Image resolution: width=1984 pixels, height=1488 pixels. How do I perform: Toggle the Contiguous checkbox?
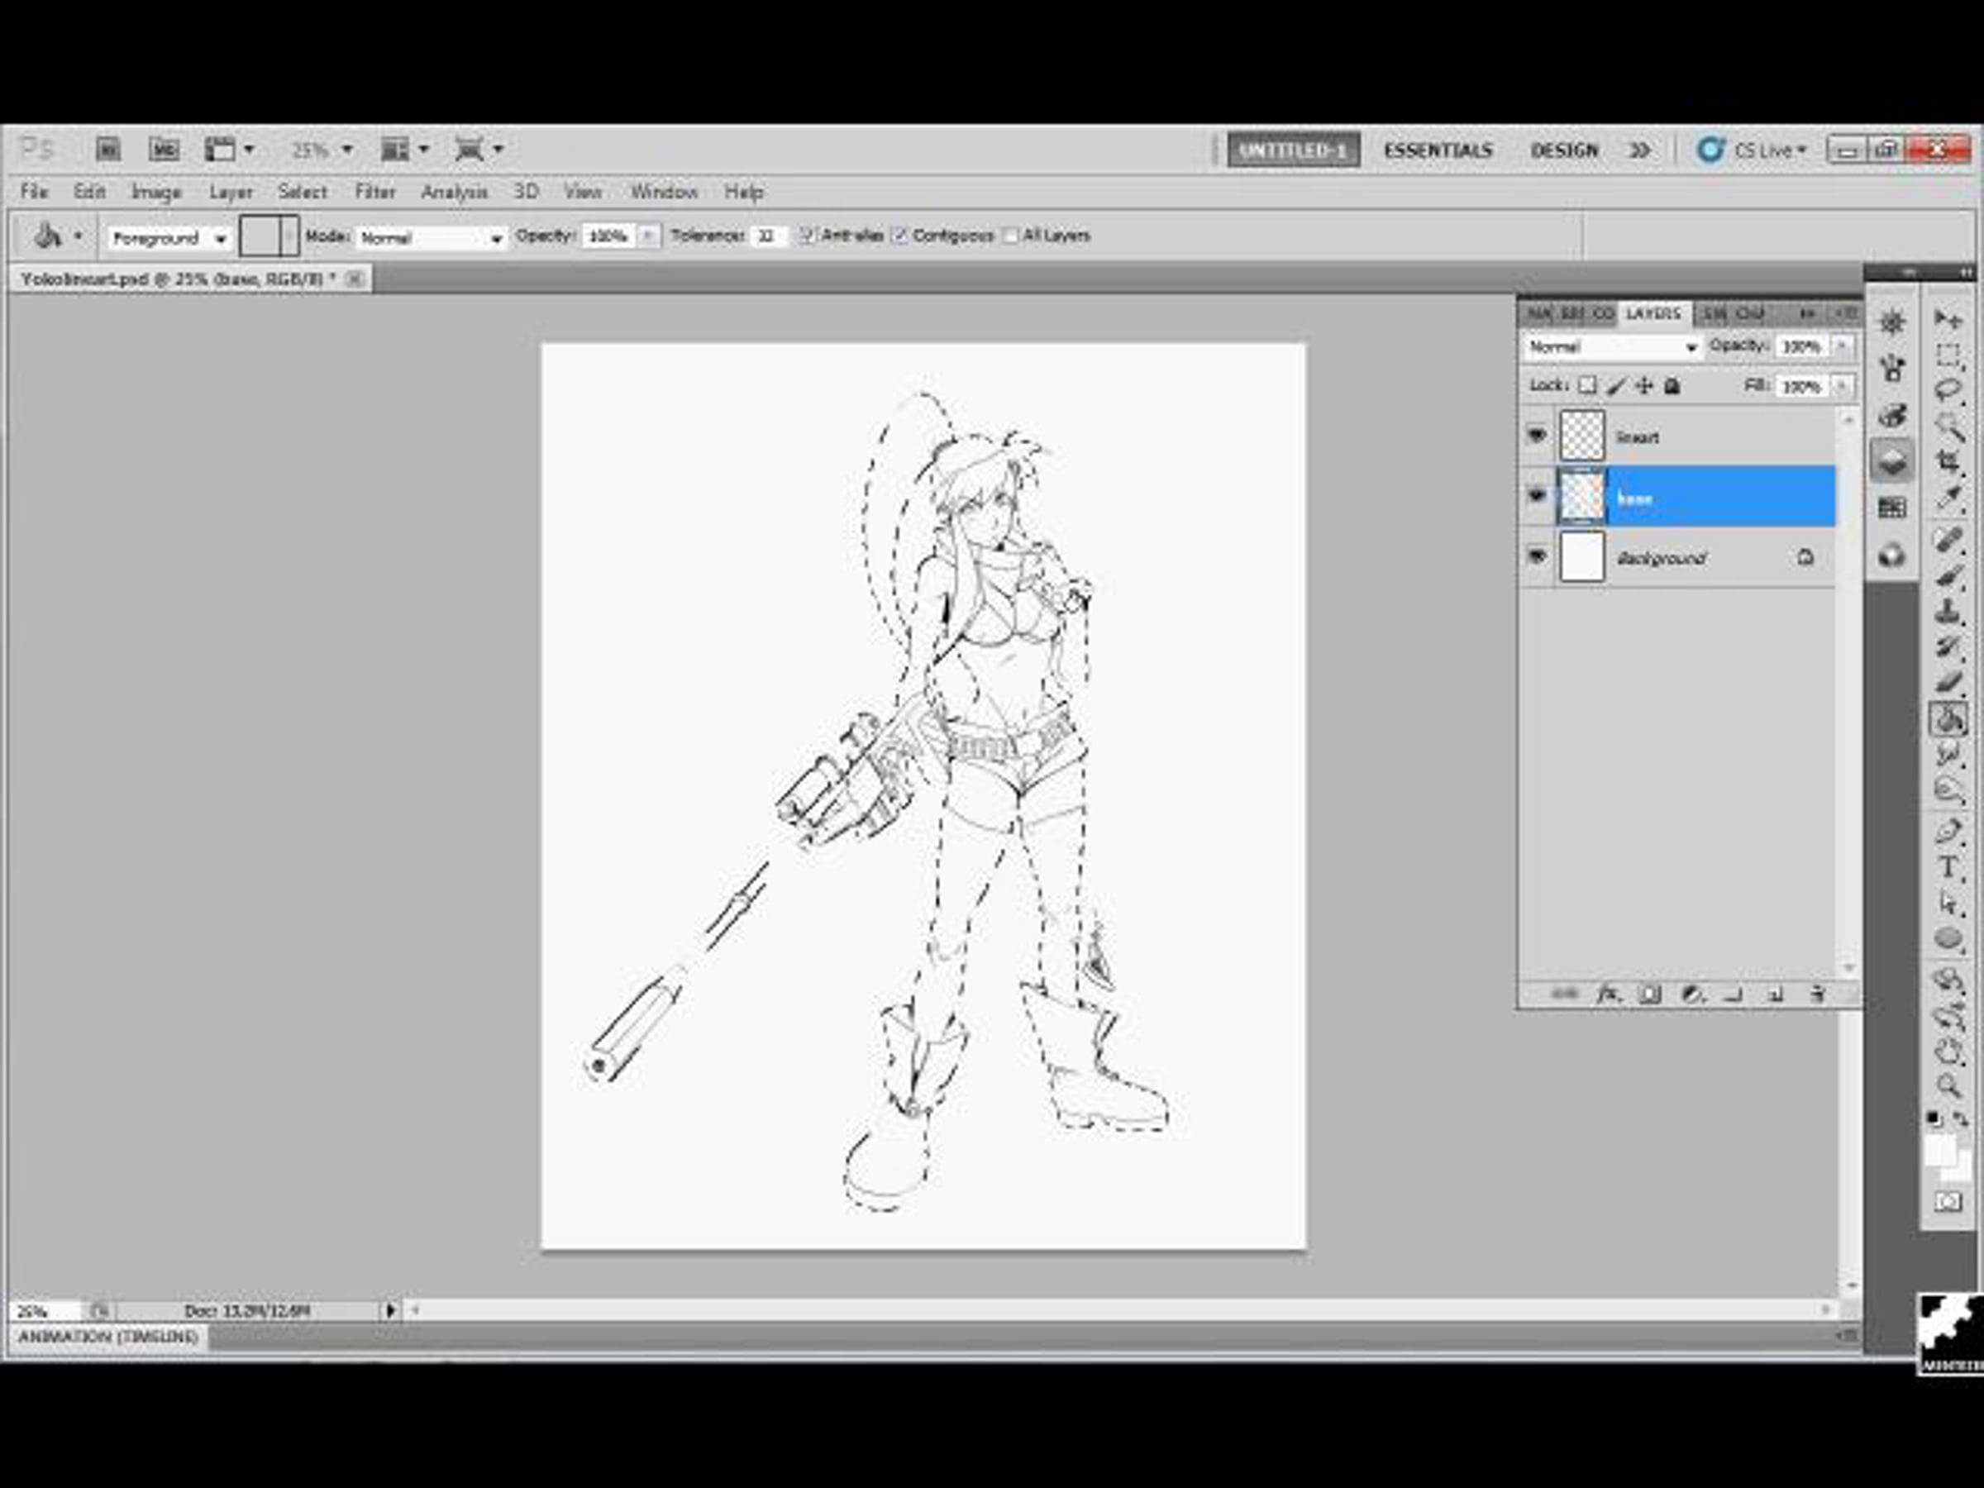pyautogui.click(x=901, y=236)
